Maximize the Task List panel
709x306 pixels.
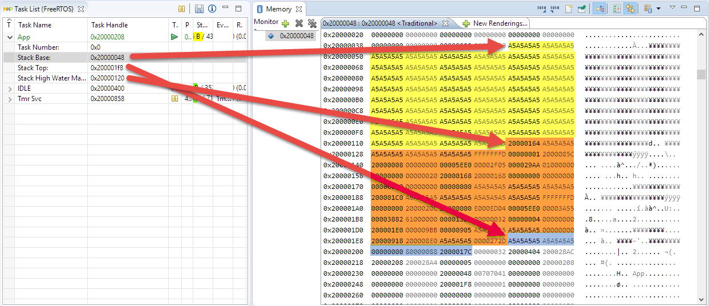[239, 9]
